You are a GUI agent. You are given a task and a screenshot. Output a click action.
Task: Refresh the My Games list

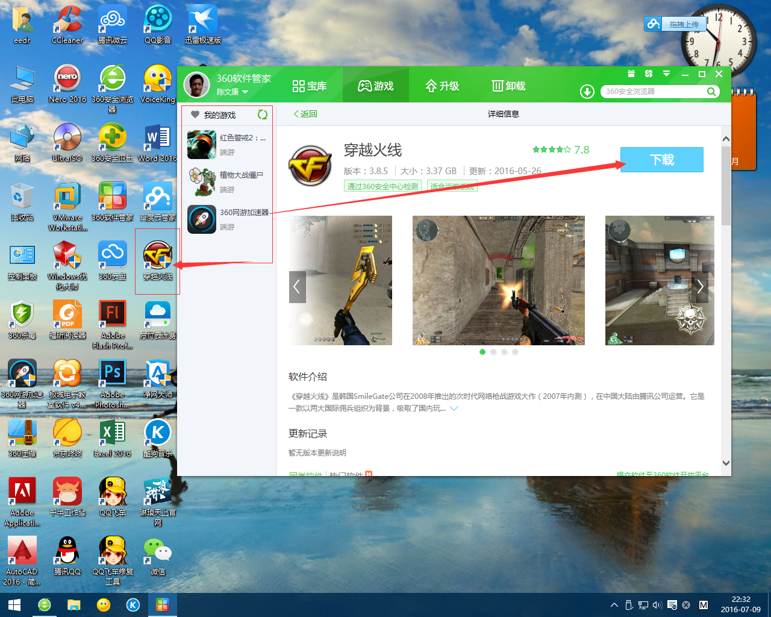coord(263,114)
